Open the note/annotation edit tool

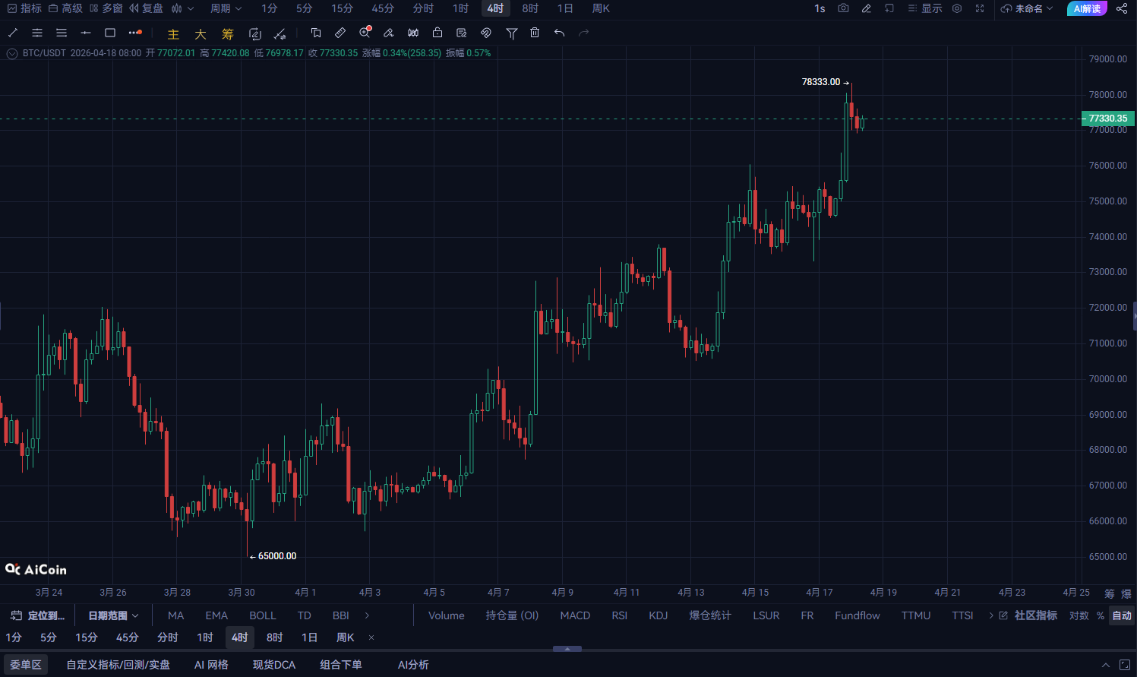coord(462,33)
